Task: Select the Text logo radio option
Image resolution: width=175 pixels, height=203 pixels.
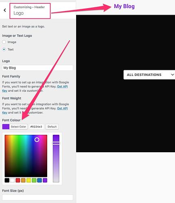Action: [x=4, y=50]
